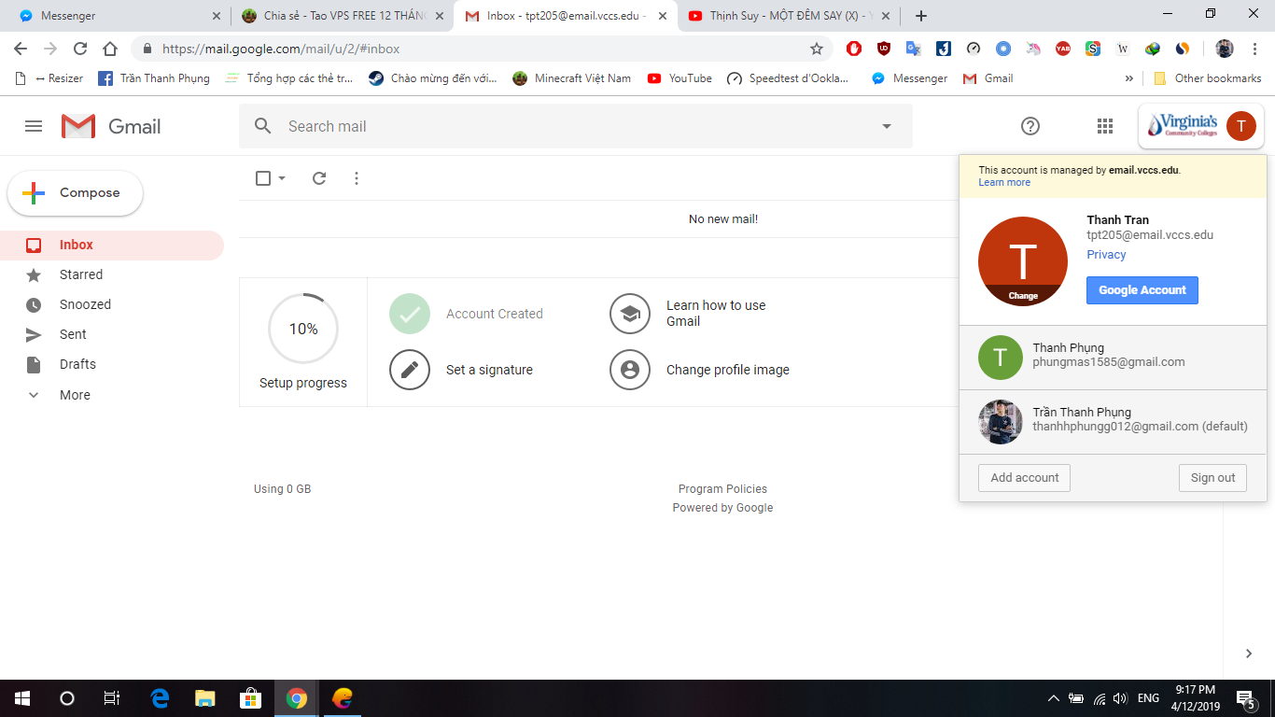Image resolution: width=1275 pixels, height=717 pixels.
Task: Go back with the browser back arrow
Action: (21, 49)
